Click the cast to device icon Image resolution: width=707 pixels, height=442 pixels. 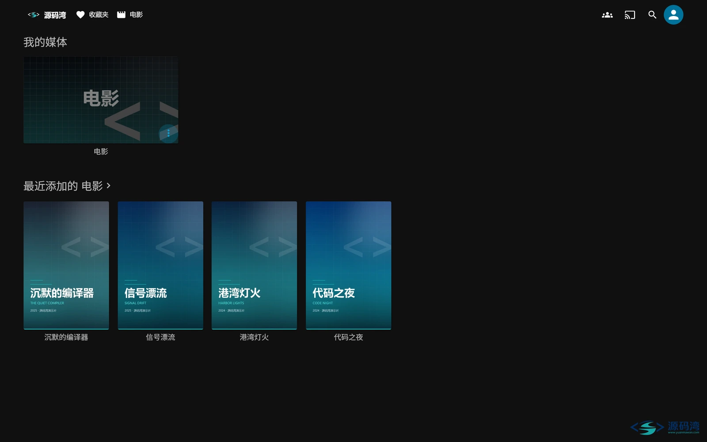[x=630, y=15]
